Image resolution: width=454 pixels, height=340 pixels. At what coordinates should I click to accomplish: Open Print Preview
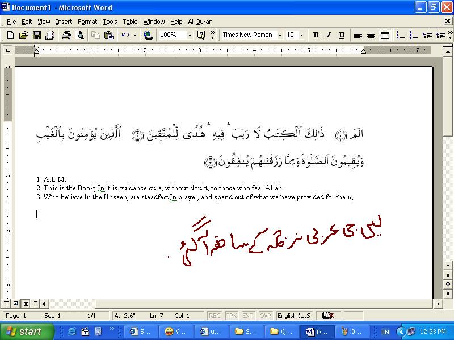pos(79,35)
